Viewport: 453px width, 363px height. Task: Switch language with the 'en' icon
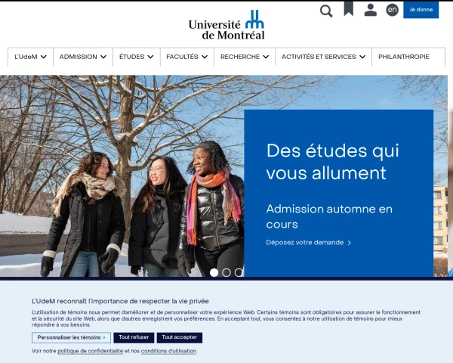point(392,10)
